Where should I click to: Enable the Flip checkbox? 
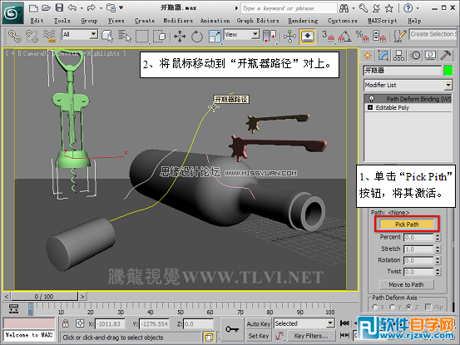[428, 307]
